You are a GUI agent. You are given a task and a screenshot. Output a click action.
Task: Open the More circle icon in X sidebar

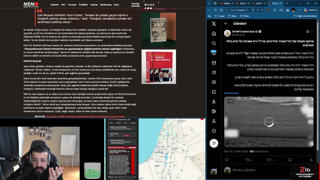(x=214, y=131)
